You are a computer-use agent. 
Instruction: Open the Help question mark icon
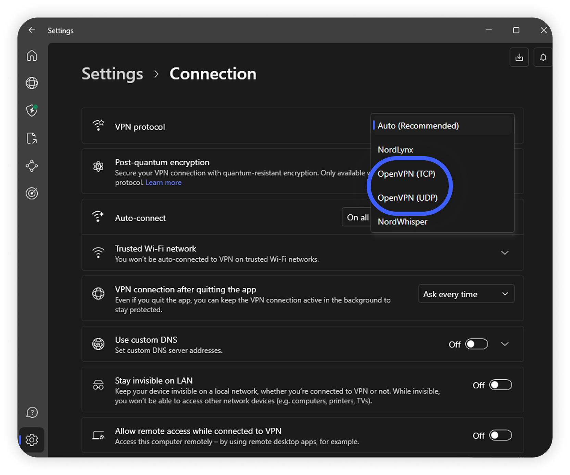pos(32,412)
